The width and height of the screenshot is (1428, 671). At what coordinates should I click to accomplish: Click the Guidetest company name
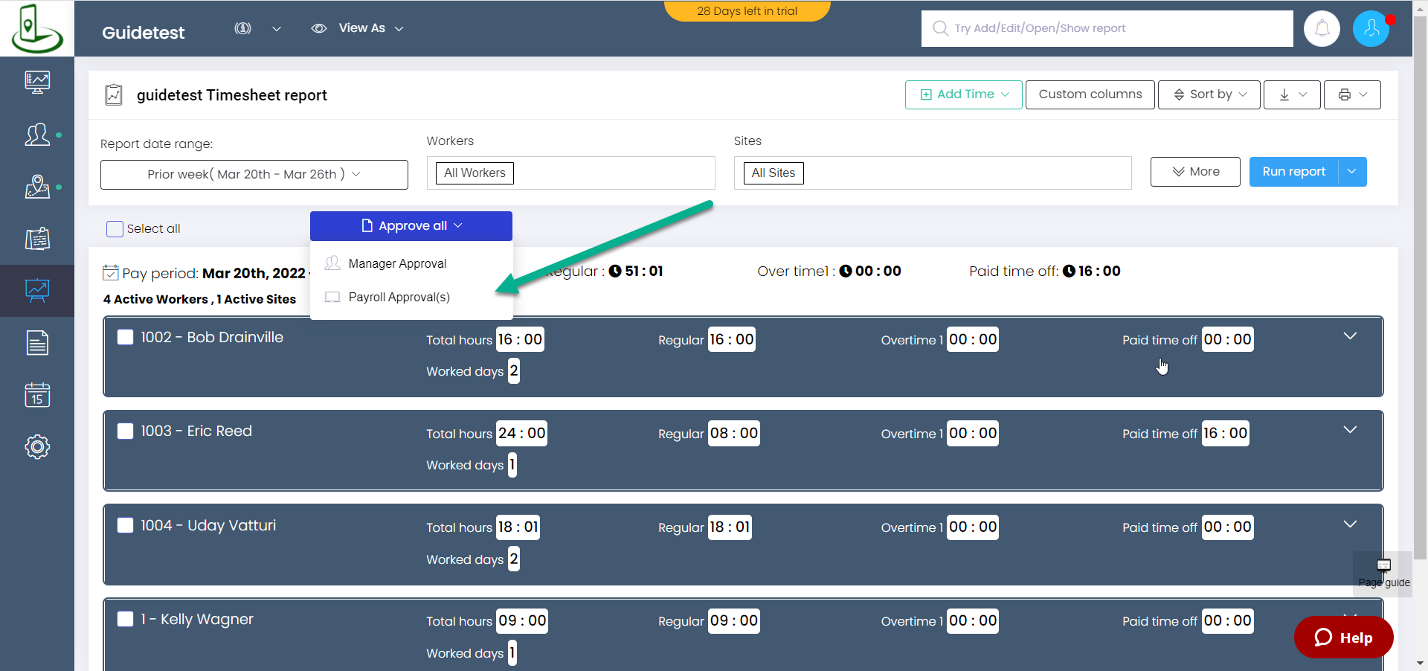coord(144,33)
